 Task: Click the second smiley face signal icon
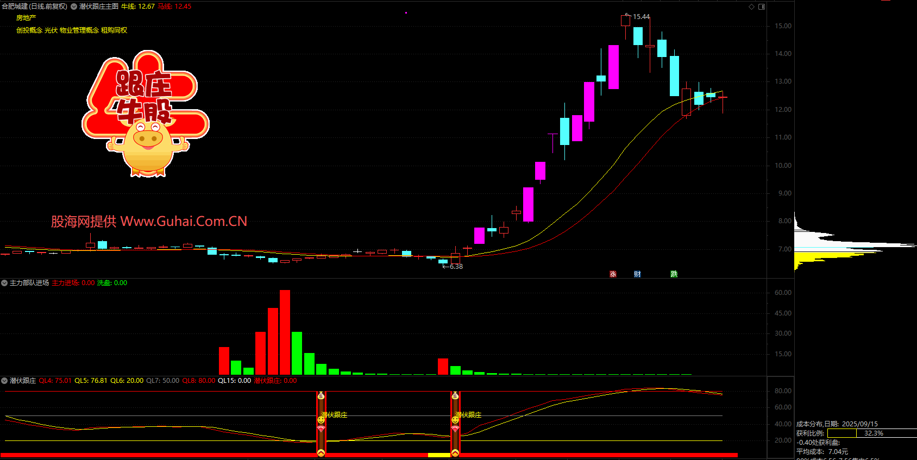tap(455, 420)
